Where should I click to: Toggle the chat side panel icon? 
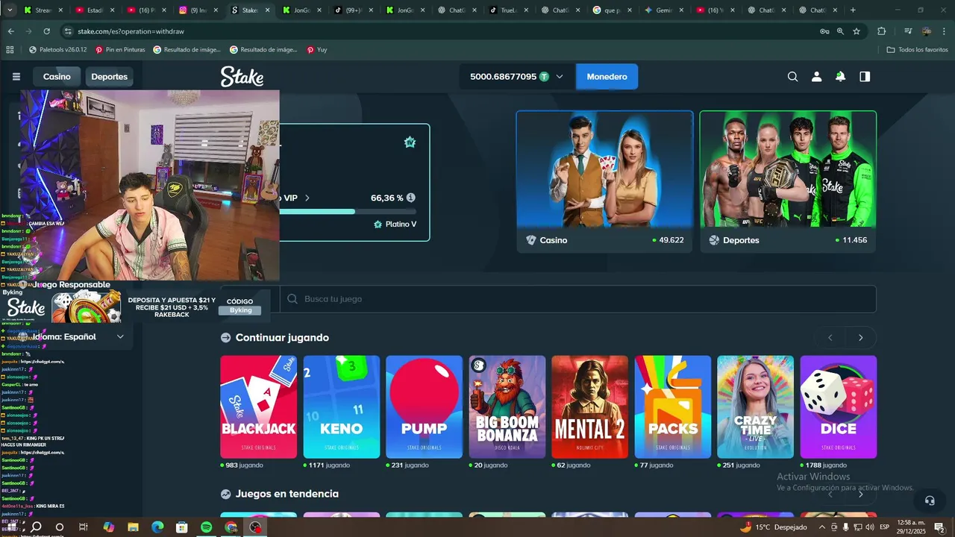(x=865, y=77)
